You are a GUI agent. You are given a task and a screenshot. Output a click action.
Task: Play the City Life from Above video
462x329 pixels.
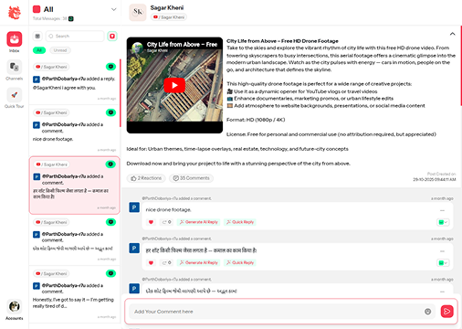pos(174,85)
